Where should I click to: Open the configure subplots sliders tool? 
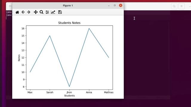click(47, 12)
